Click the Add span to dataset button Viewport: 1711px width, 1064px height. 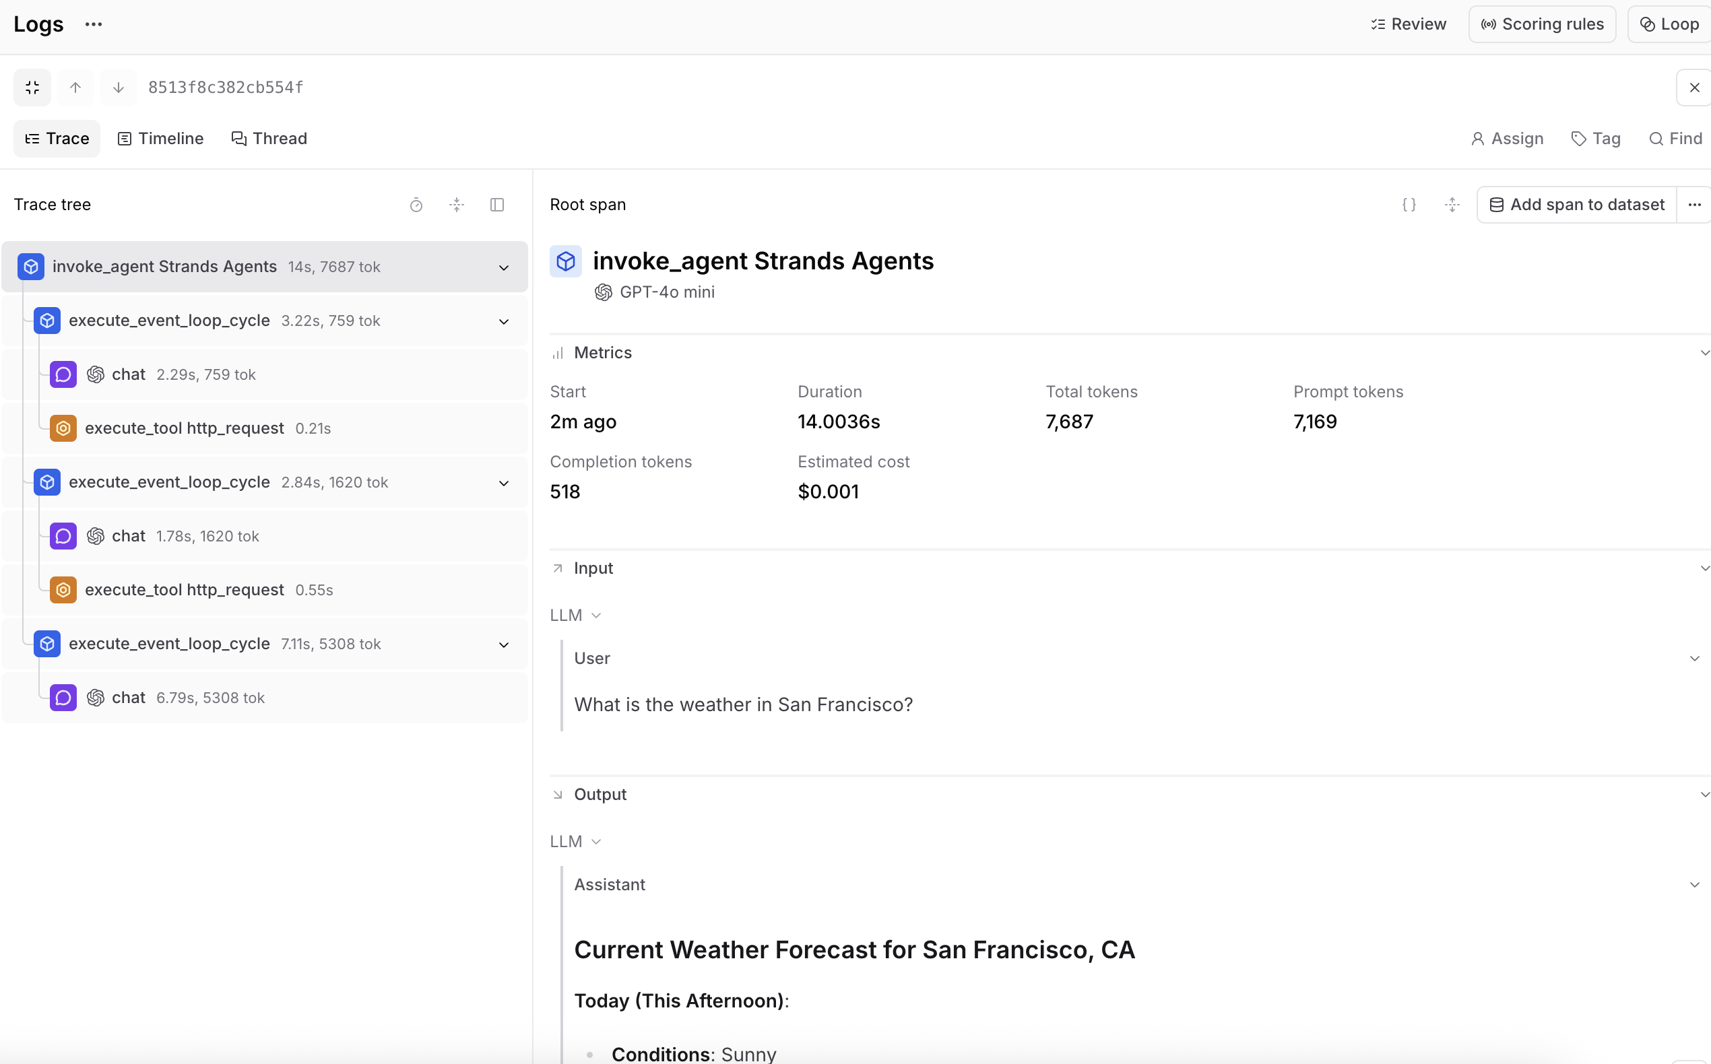[x=1575, y=205]
